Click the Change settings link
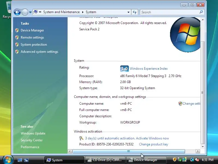Image resolution: width=218 pixels, height=164 pixels. [192, 104]
